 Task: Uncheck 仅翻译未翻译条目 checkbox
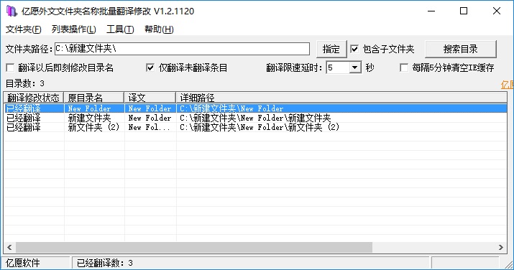click(x=150, y=67)
